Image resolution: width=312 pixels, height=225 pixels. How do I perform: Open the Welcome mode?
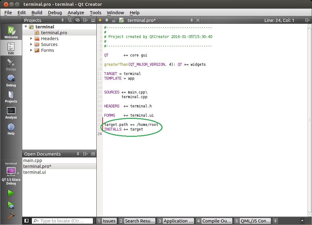[11, 32]
